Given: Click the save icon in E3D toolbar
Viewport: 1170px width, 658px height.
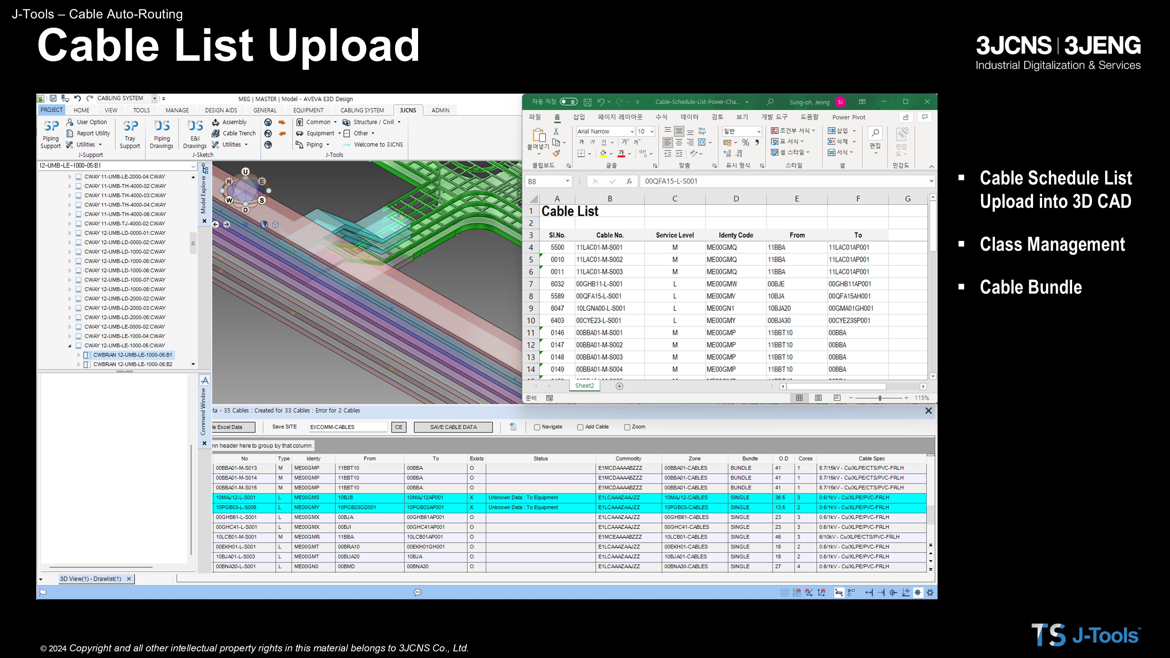Looking at the screenshot, I should click(53, 98).
